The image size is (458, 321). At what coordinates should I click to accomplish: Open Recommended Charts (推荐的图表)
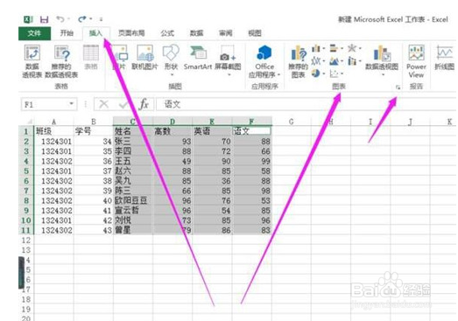[x=299, y=62]
